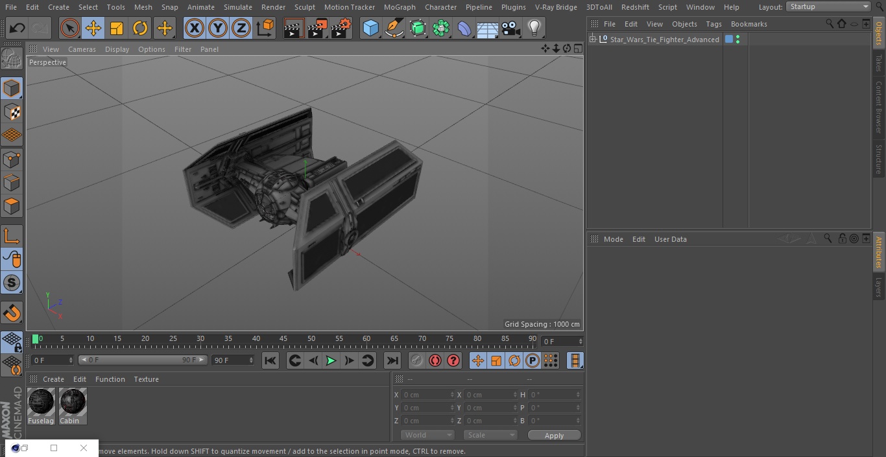Toggle the attribute manager lock icon
The height and width of the screenshot is (457, 886).
[842, 239]
